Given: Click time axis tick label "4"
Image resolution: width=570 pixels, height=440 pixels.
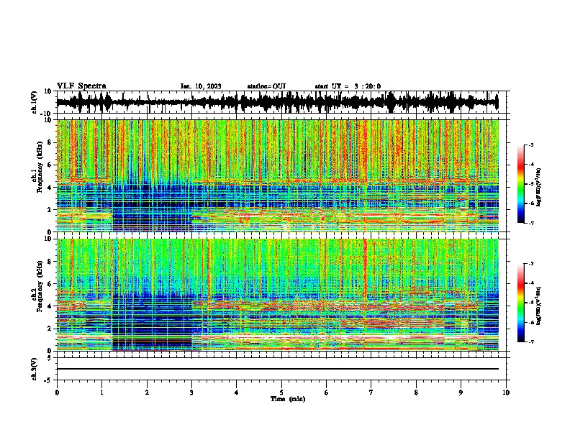Looking at the screenshot, I should pyautogui.click(x=237, y=393).
